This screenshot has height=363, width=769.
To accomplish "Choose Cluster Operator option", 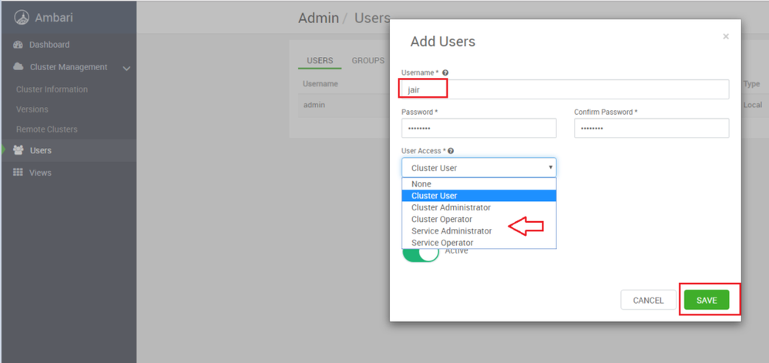I will 479,220.
